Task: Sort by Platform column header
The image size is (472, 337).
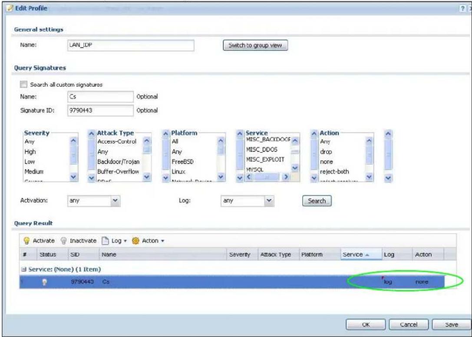Action: 320,255
